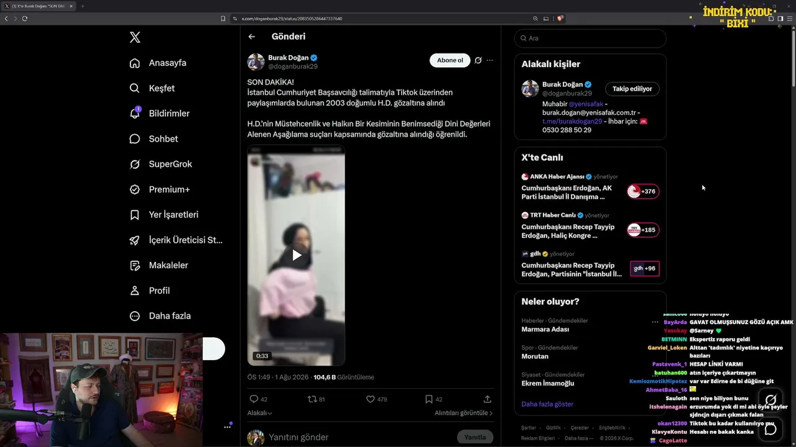Click the Yanıtla reply button
796x447 pixels.
point(475,437)
